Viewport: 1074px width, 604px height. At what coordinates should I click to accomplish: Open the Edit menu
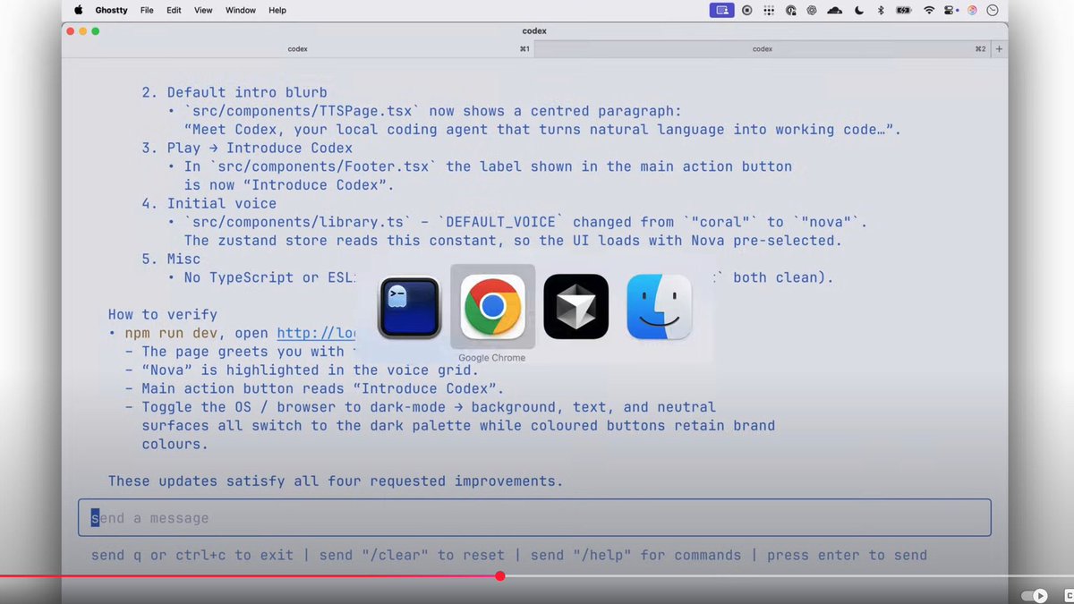[174, 10]
